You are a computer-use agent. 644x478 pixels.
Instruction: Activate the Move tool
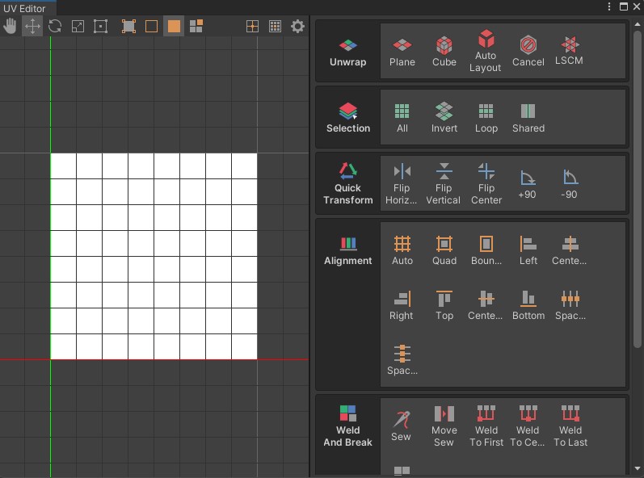[x=32, y=27]
